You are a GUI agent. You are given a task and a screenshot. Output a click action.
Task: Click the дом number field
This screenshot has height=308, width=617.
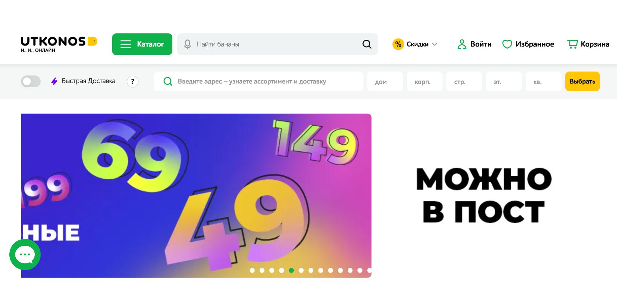coord(385,81)
